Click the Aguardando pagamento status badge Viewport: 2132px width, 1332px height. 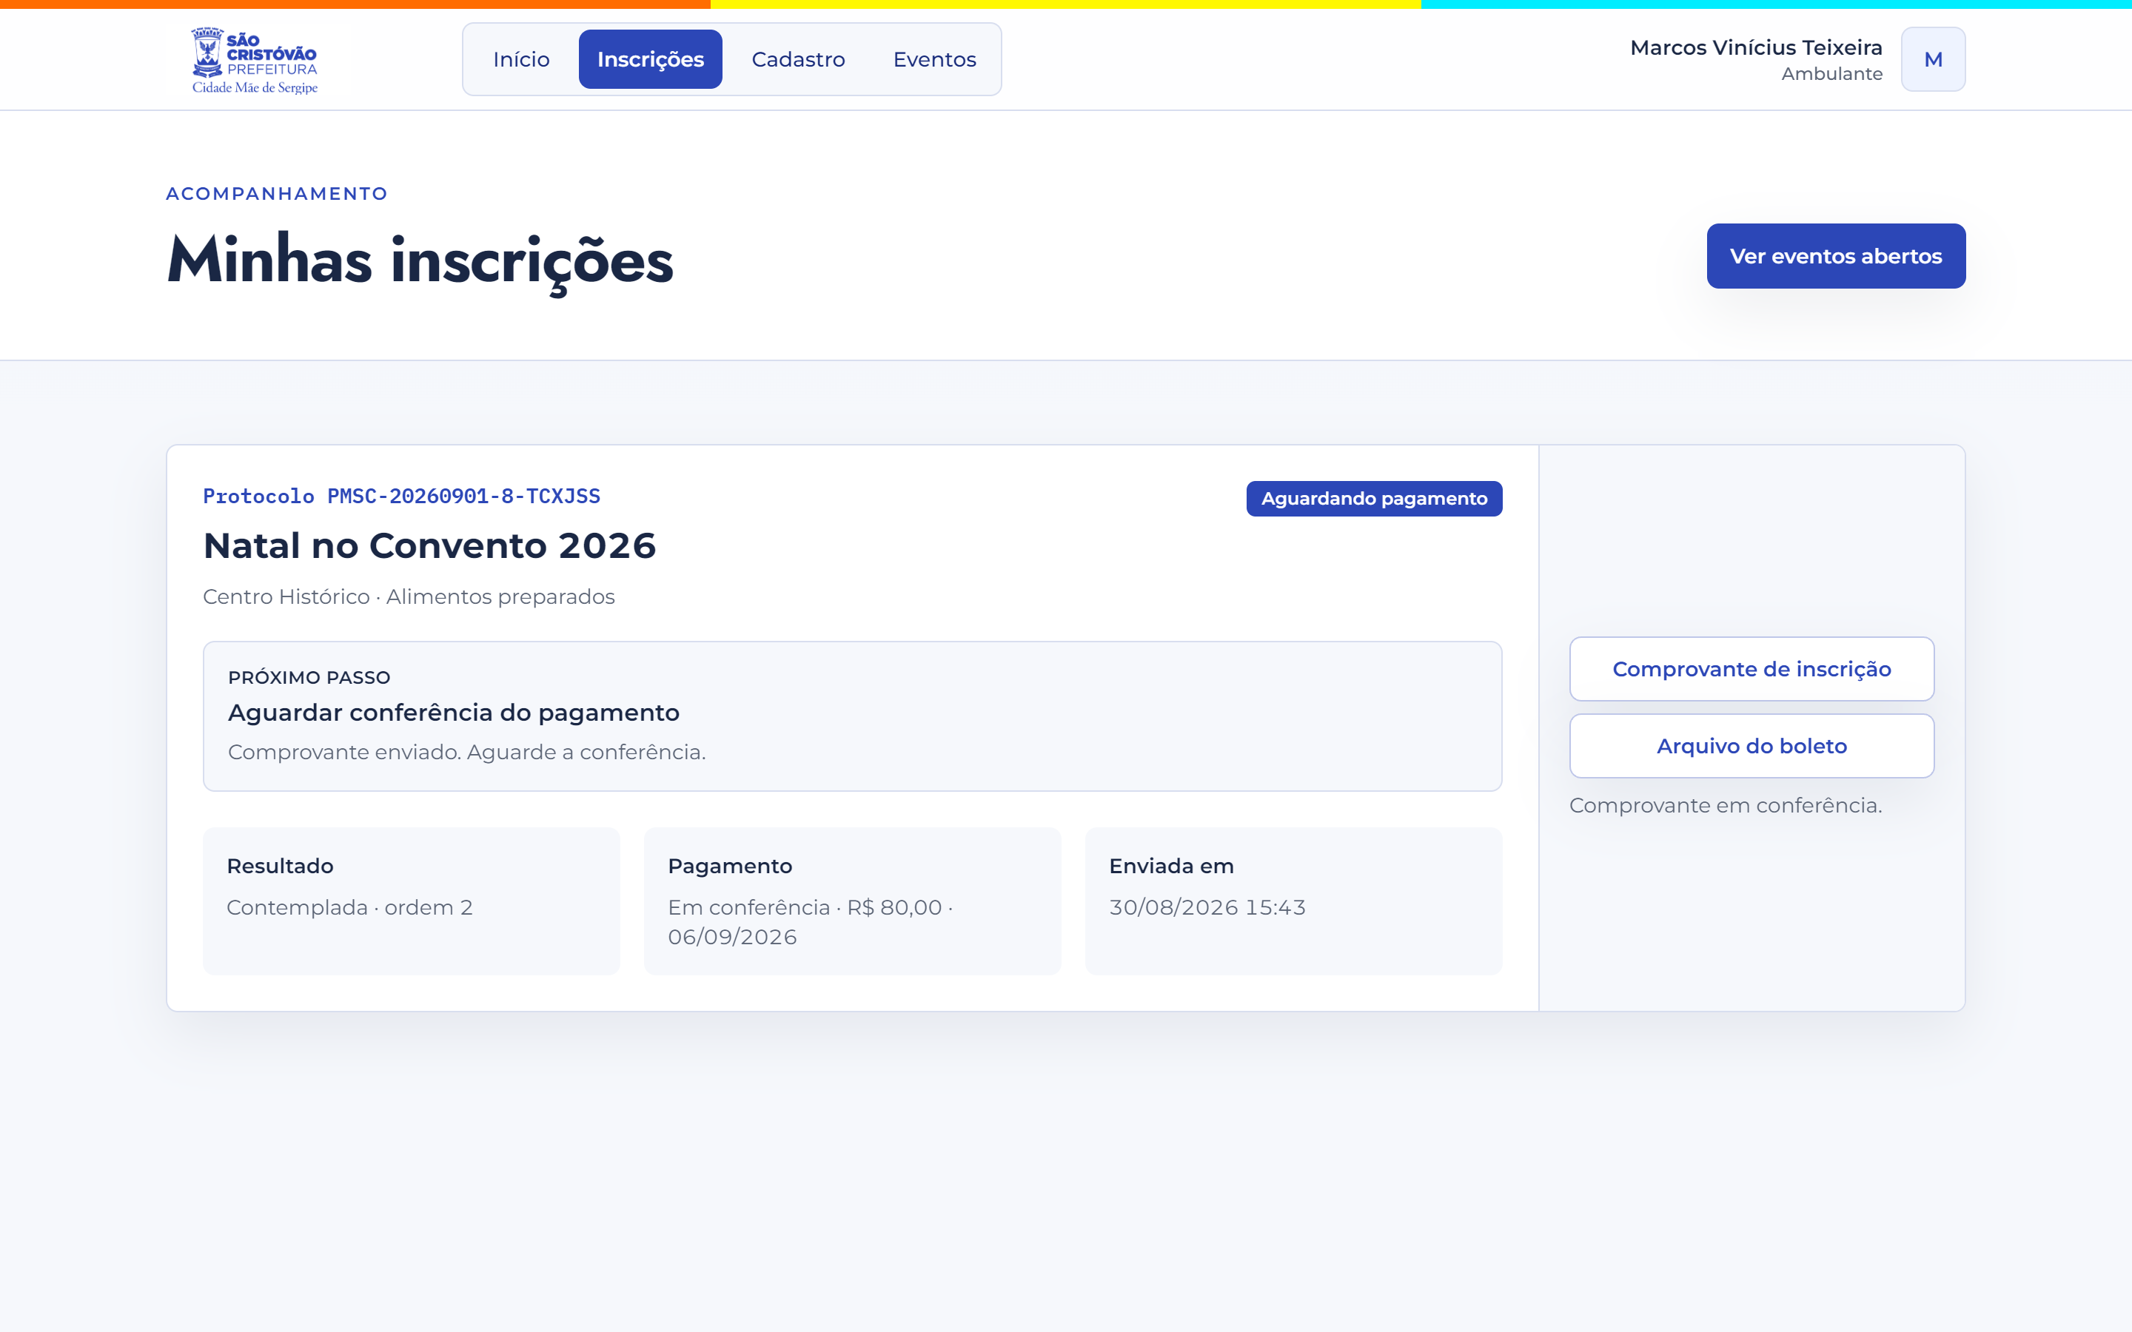pos(1375,499)
